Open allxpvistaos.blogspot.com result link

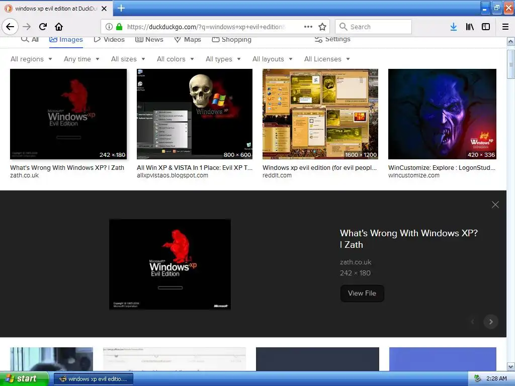coord(173,175)
